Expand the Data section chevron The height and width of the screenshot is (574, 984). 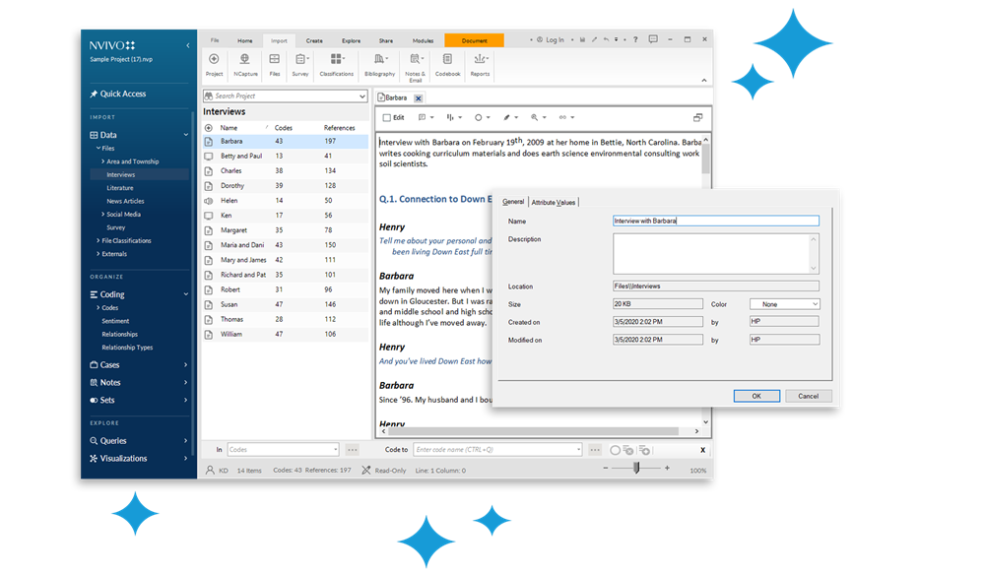click(186, 135)
